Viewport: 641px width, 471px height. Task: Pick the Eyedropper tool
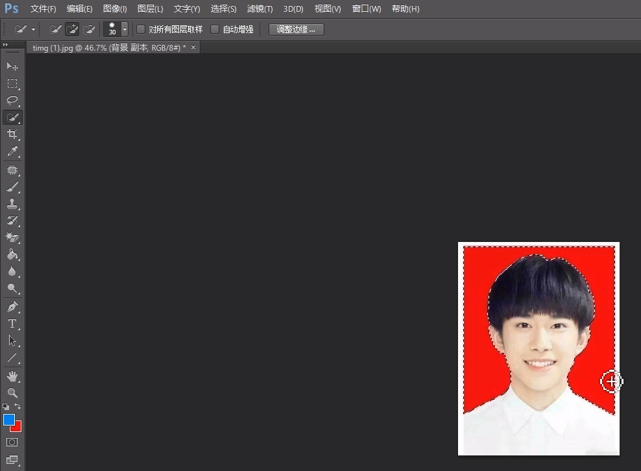[x=12, y=151]
